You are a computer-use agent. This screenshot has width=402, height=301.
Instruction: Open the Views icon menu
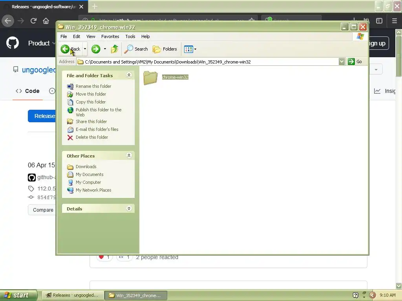click(190, 49)
